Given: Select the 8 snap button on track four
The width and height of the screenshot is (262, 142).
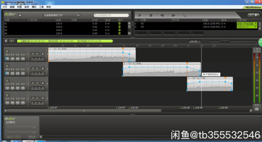Looking at the screenshot, I should pyautogui.click(x=42, y=103).
